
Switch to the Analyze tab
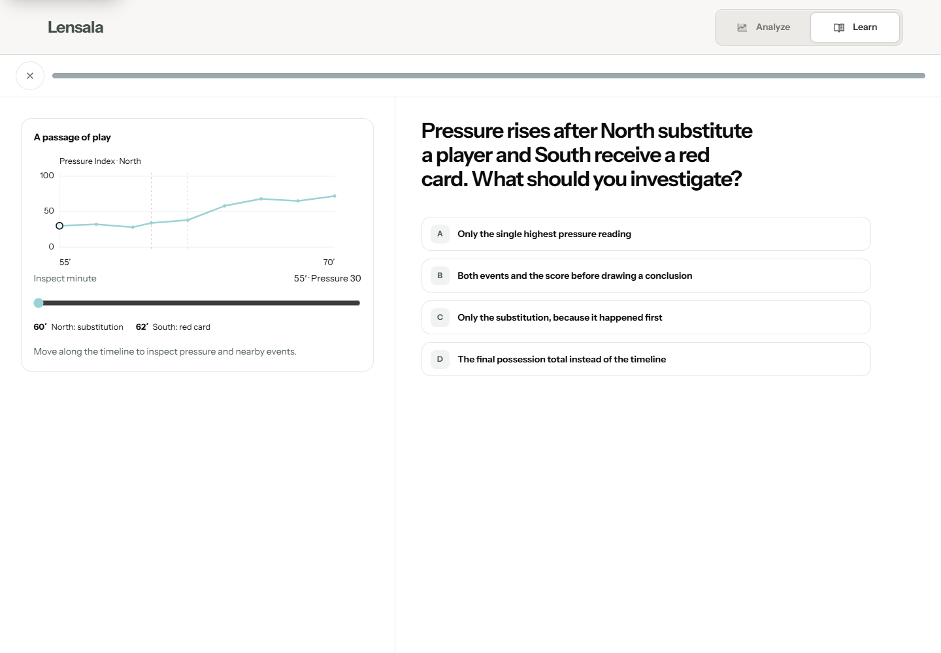point(763,27)
